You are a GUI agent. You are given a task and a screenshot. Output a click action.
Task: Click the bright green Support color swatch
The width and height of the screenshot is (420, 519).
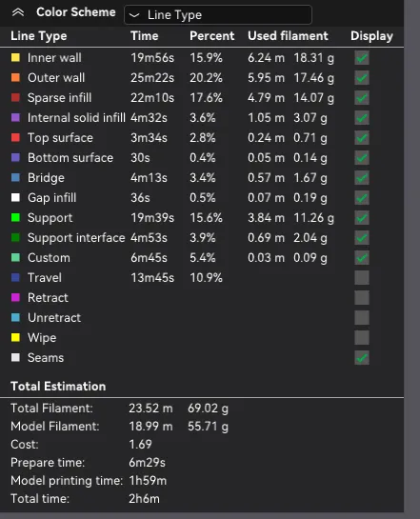tap(15, 217)
